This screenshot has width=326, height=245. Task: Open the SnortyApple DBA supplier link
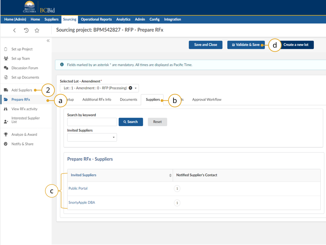point(82,202)
